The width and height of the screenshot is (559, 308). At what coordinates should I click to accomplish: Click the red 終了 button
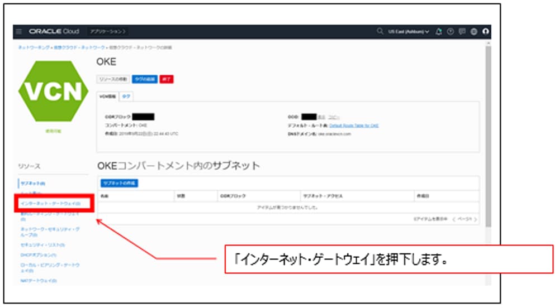[x=167, y=79]
